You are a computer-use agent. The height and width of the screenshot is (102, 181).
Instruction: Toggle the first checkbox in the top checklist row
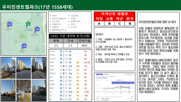click(61, 51)
